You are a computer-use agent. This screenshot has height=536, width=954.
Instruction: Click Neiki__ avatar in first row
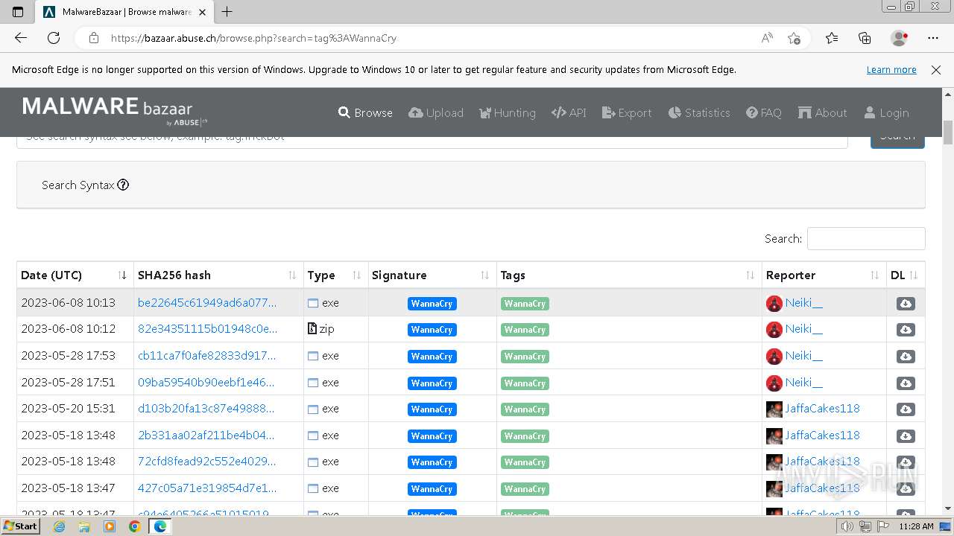tap(774, 303)
